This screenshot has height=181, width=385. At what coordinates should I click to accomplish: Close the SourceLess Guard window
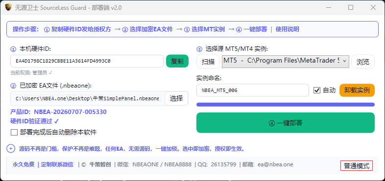pos(373,8)
